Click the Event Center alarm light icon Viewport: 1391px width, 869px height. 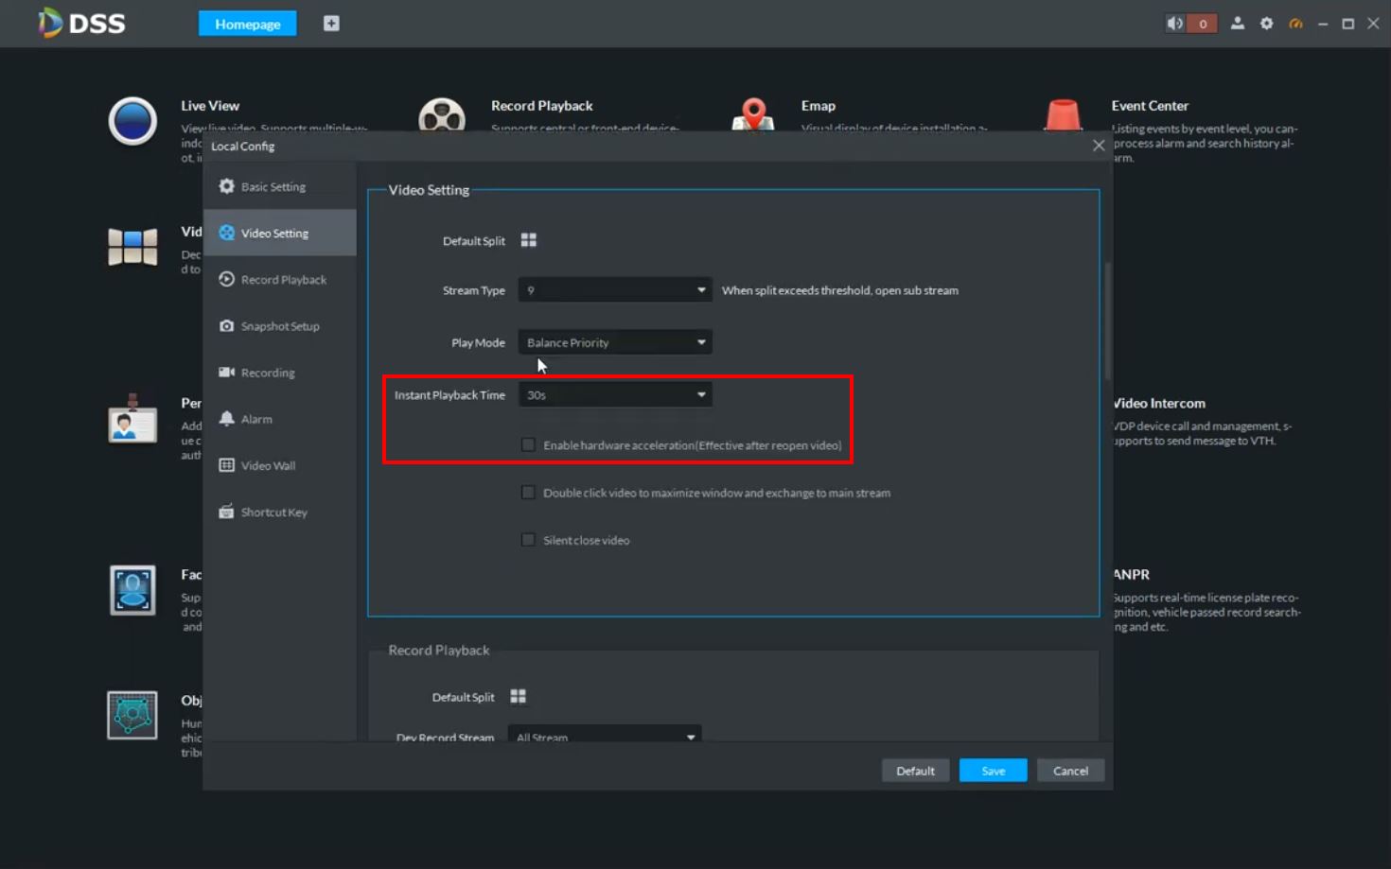[x=1063, y=115]
